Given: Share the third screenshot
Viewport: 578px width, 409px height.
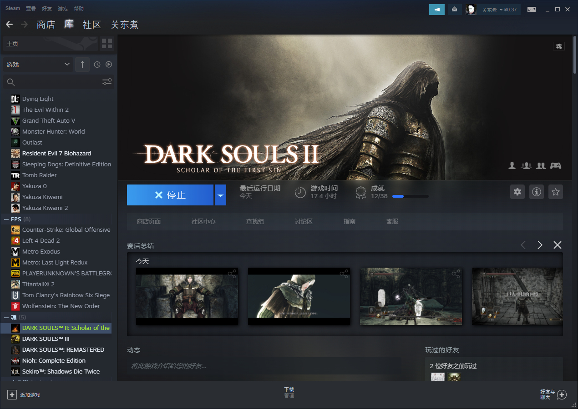Looking at the screenshot, I should tap(456, 274).
